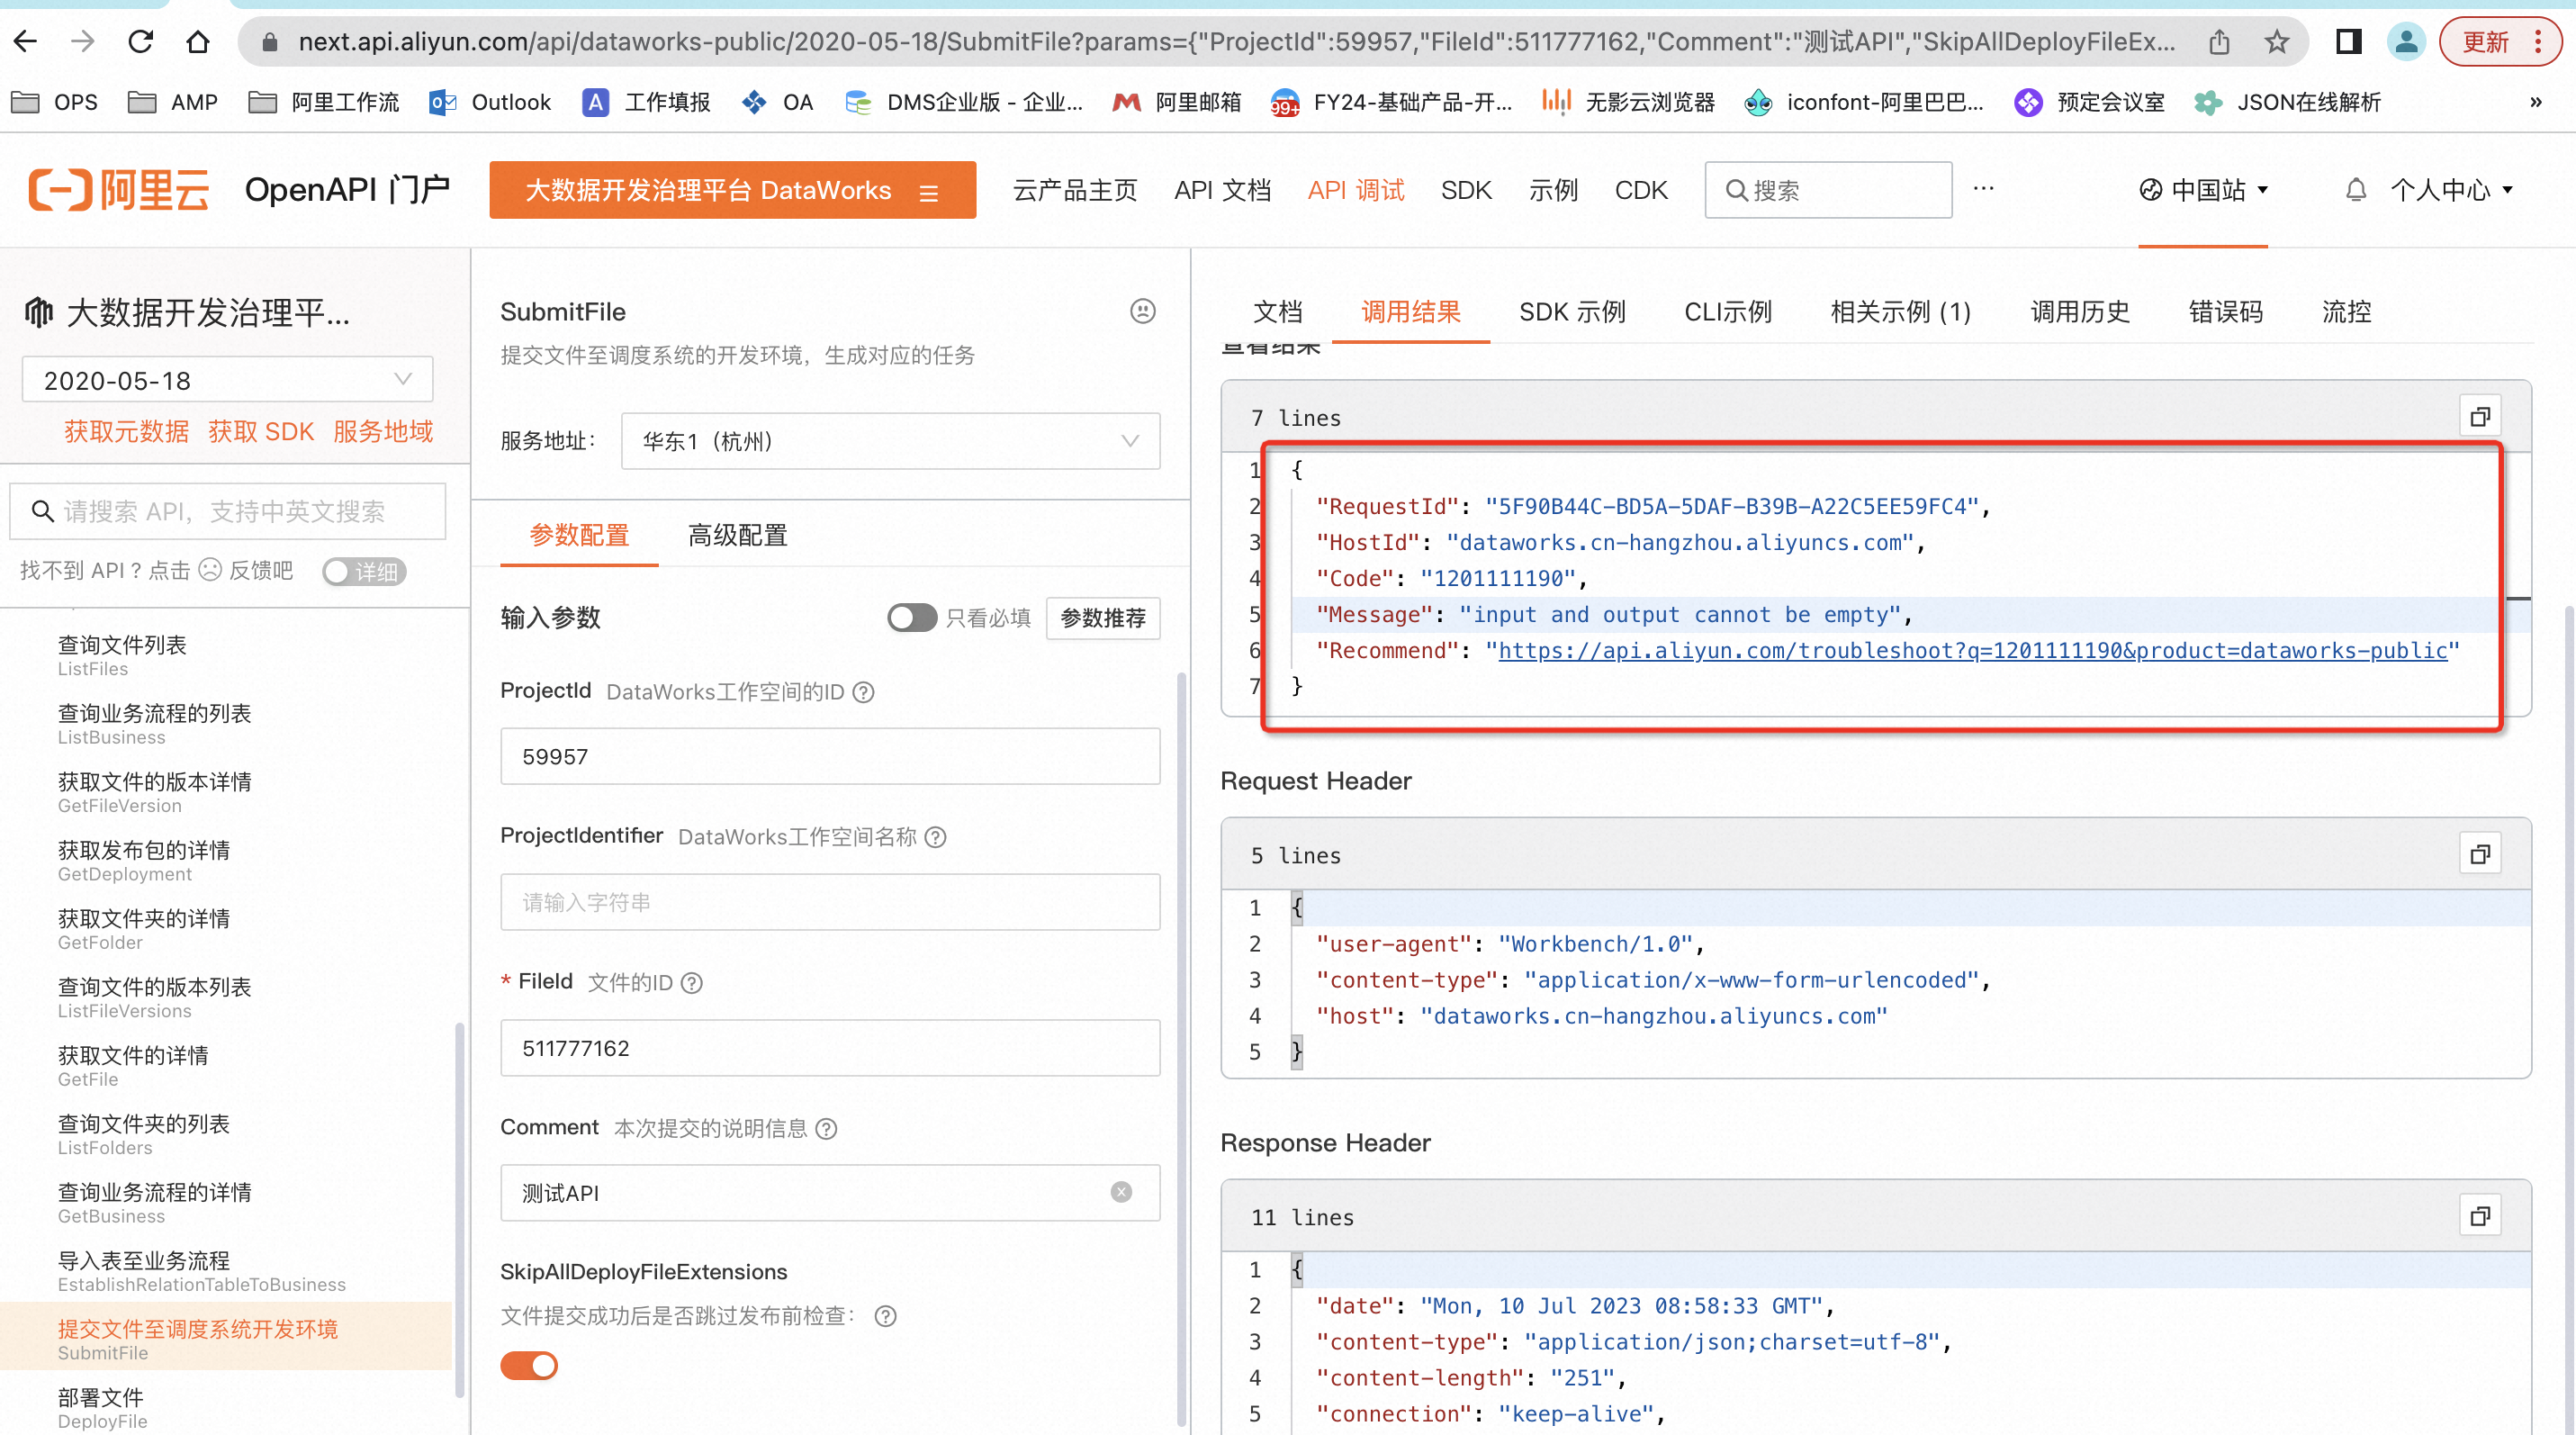The width and height of the screenshot is (2576, 1435).
Task: Copy the Request Header code block
Action: pyautogui.click(x=2479, y=854)
